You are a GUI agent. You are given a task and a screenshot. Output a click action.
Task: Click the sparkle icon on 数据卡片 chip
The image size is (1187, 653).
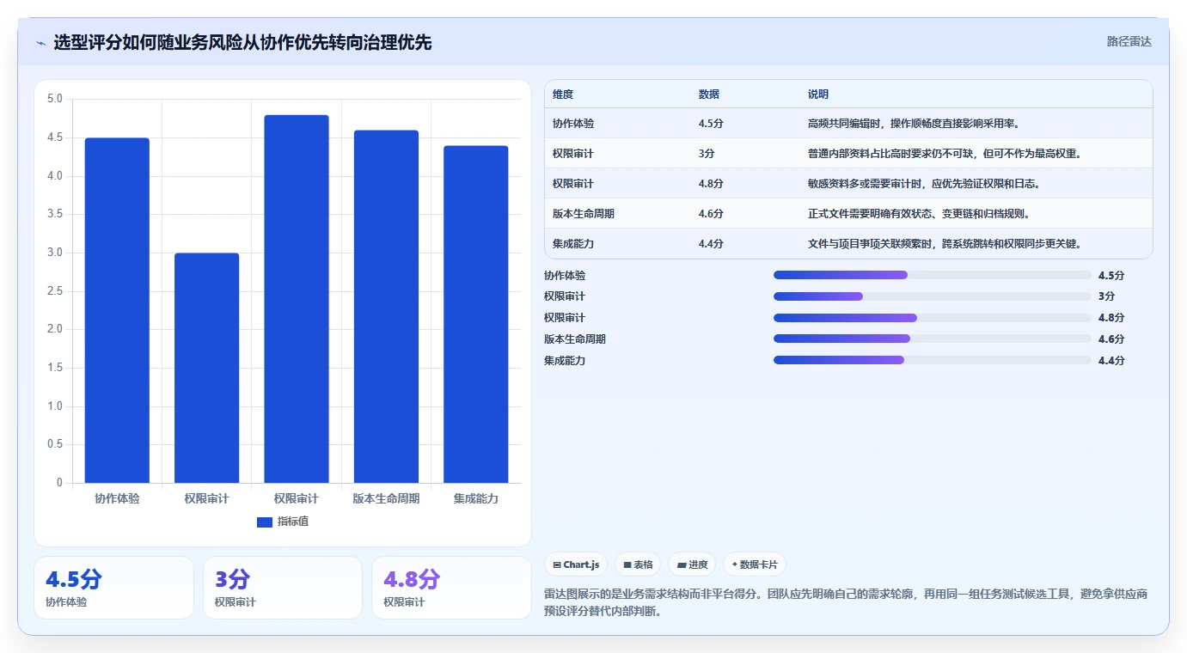click(734, 565)
